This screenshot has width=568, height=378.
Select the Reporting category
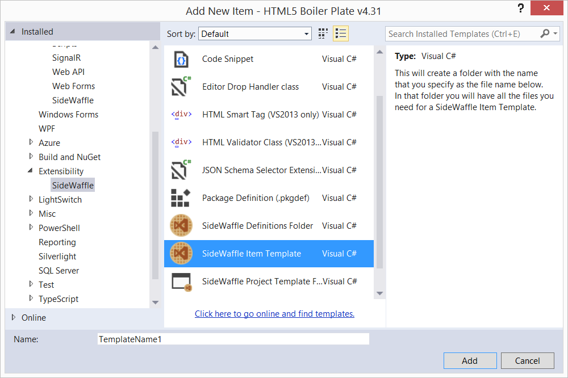pos(57,242)
